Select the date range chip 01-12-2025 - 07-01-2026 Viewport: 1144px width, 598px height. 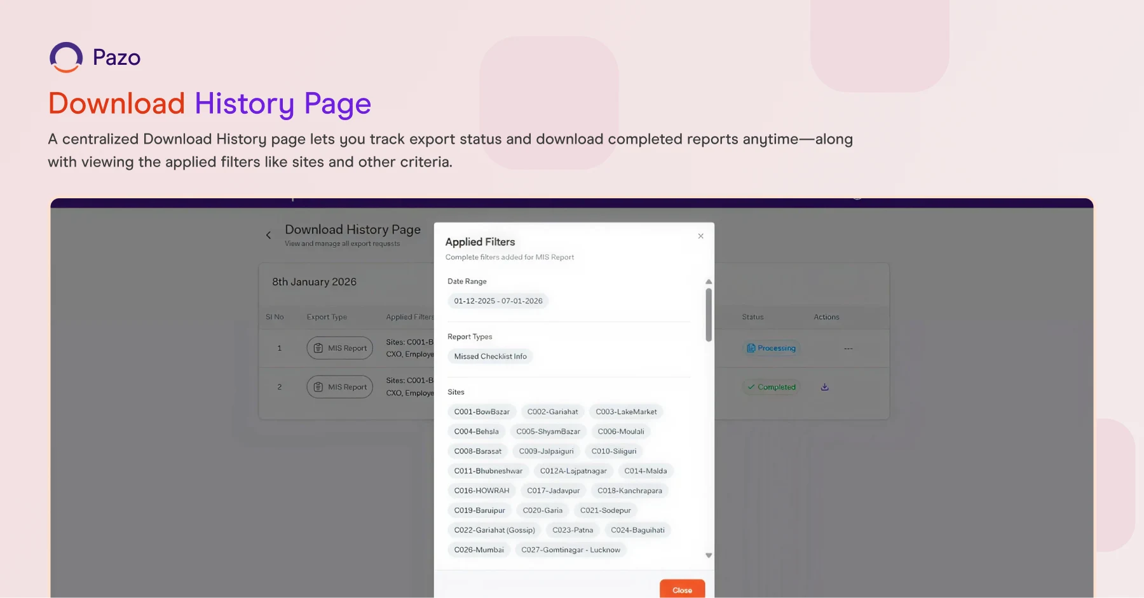click(498, 301)
